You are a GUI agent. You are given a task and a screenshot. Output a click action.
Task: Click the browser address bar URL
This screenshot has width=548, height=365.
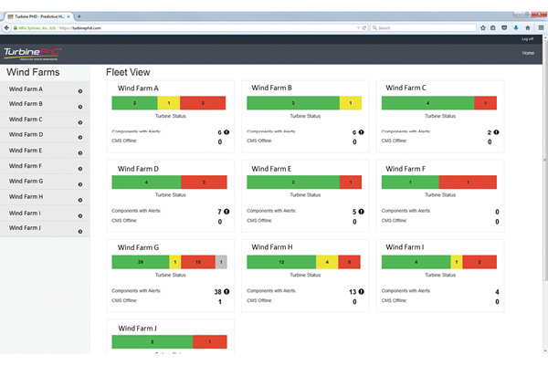coord(80,28)
